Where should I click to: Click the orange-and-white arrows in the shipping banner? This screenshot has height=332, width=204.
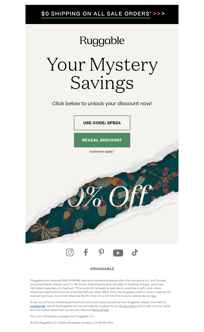pos(159,14)
